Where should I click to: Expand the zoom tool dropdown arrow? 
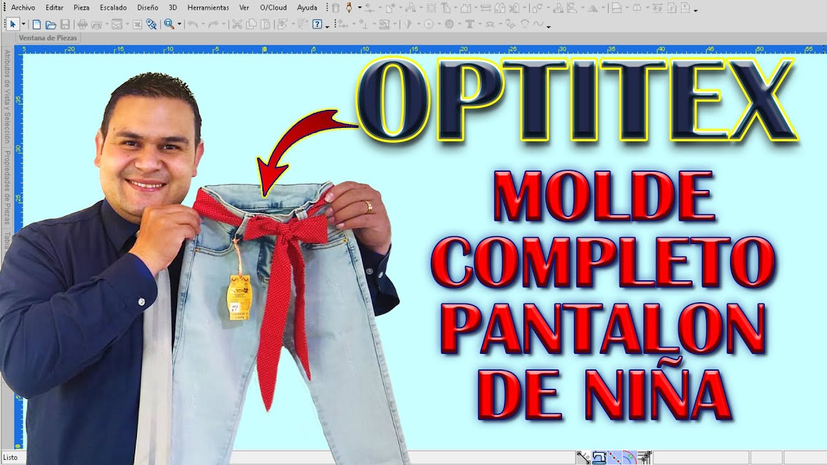(x=180, y=24)
